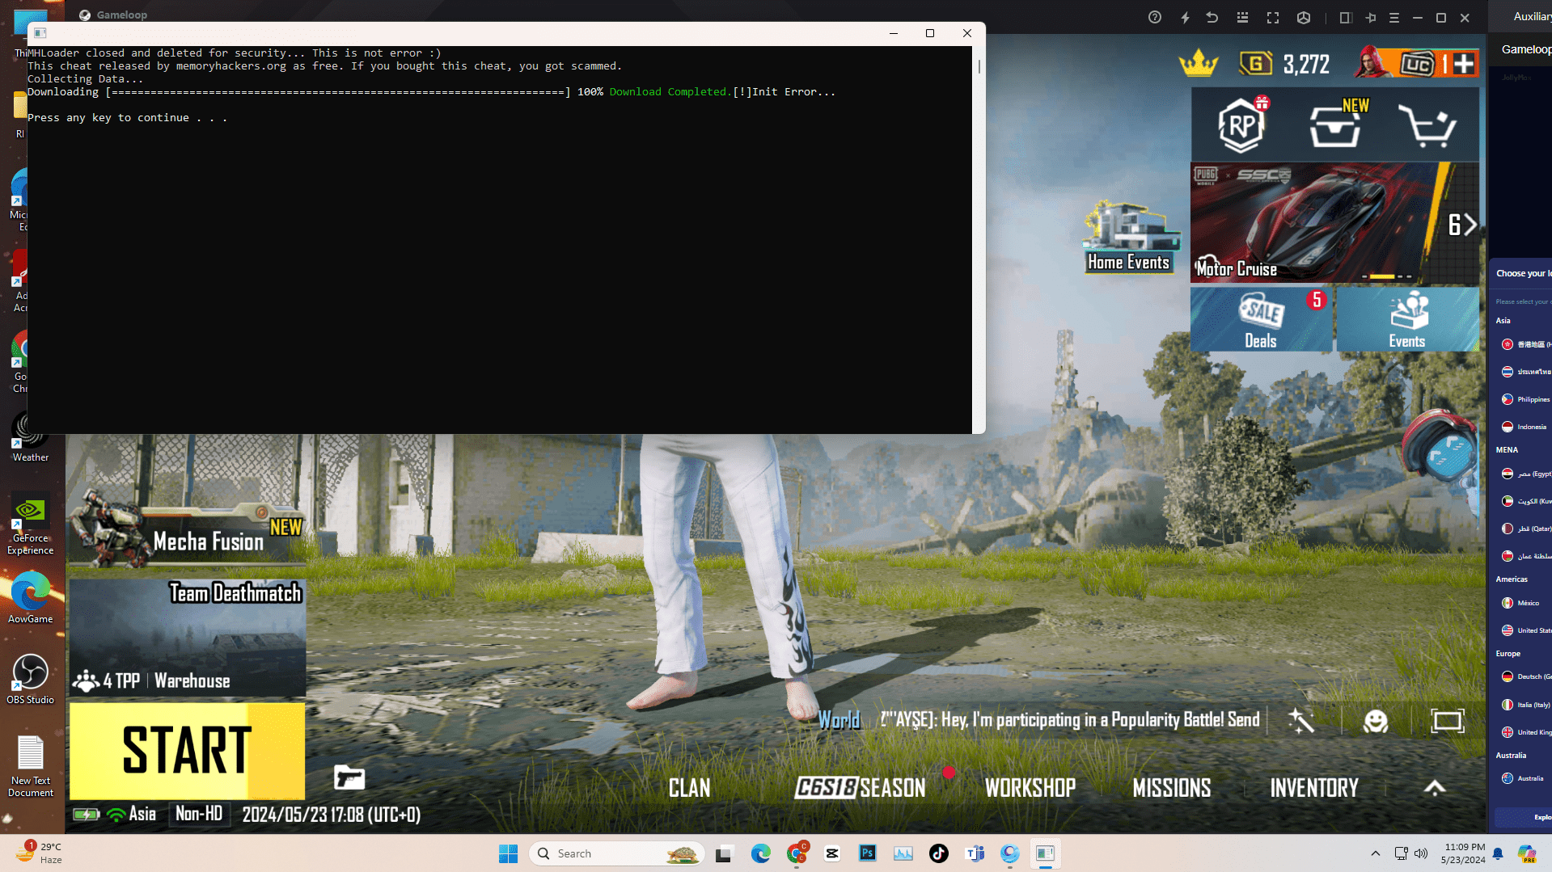1552x872 pixels.
Task: Open the crown rank icon
Action: [1199, 63]
